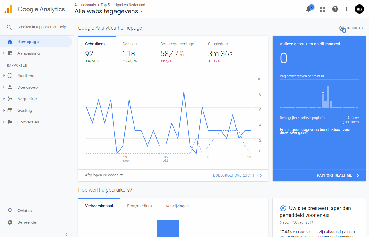369x237 pixels.
Task: Click the '92' Gebruikers value
Action: pyautogui.click(x=89, y=54)
